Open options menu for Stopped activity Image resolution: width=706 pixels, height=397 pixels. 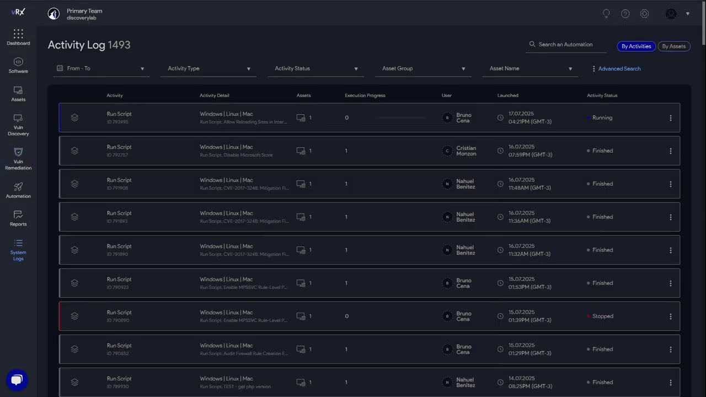[x=671, y=316]
